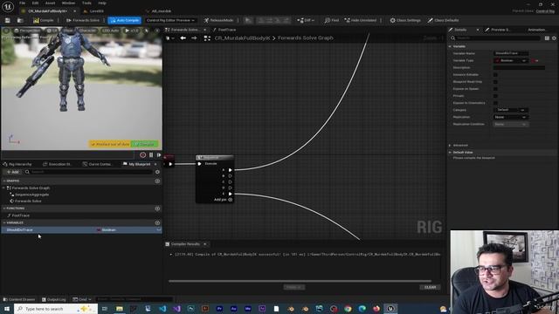Click the My Blueprint search field
The height and width of the screenshot is (314, 559).
pyautogui.click(x=89, y=172)
